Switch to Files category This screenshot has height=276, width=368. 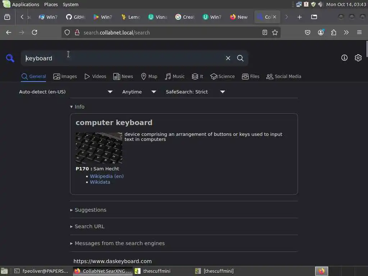point(250,76)
